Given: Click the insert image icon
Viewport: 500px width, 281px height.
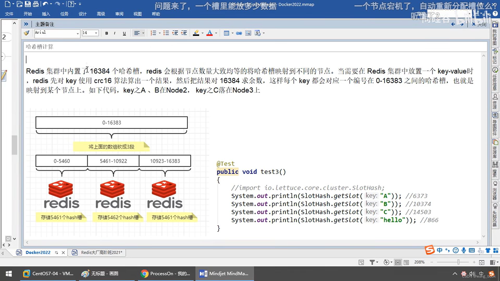Looking at the screenshot, I should coord(248,33).
